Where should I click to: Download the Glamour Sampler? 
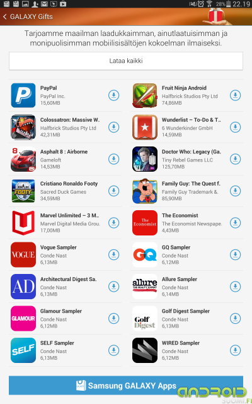[113, 318]
